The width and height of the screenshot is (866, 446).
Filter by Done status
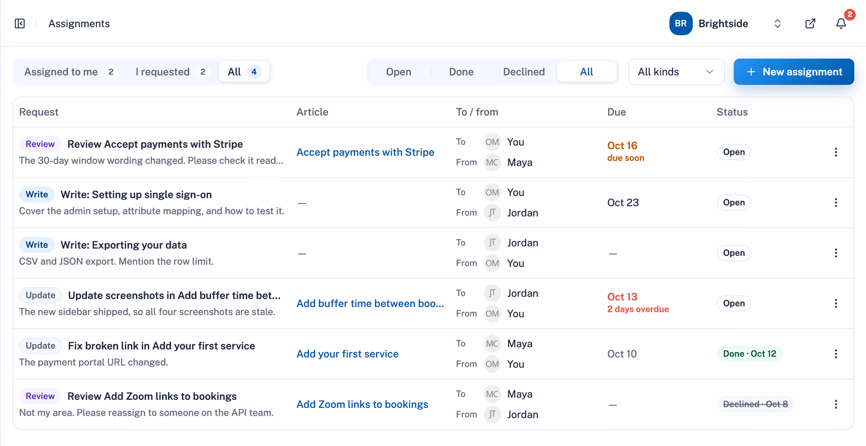coord(461,72)
